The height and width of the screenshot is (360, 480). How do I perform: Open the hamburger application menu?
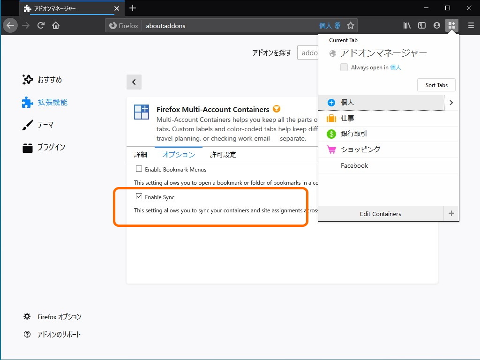tap(471, 25)
